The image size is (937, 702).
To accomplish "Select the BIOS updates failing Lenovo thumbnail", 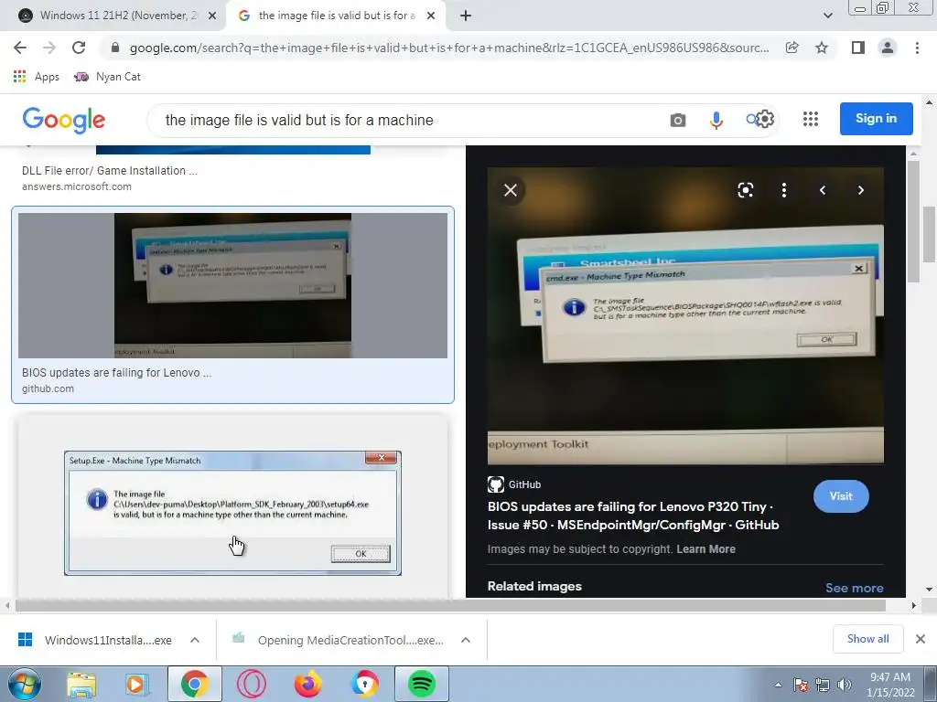I will tap(232, 285).
